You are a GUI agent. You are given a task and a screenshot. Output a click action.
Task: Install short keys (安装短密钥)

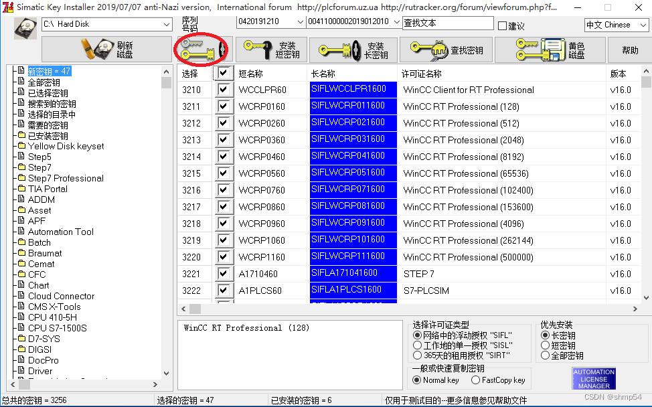tap(271, 50)
